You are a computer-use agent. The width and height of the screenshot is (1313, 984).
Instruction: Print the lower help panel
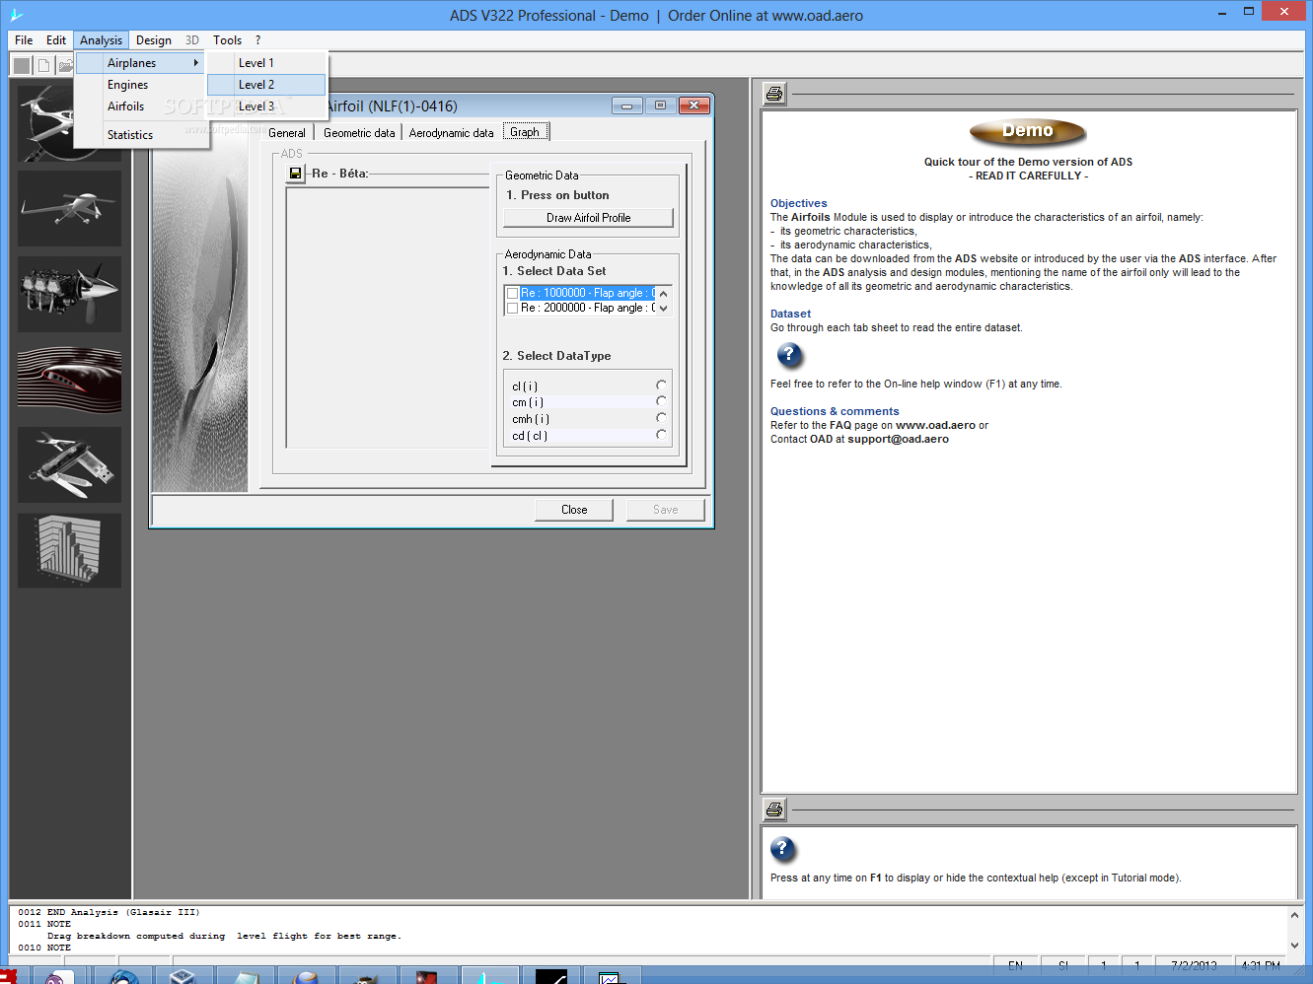pyautogui.click(x=774, y=809)
